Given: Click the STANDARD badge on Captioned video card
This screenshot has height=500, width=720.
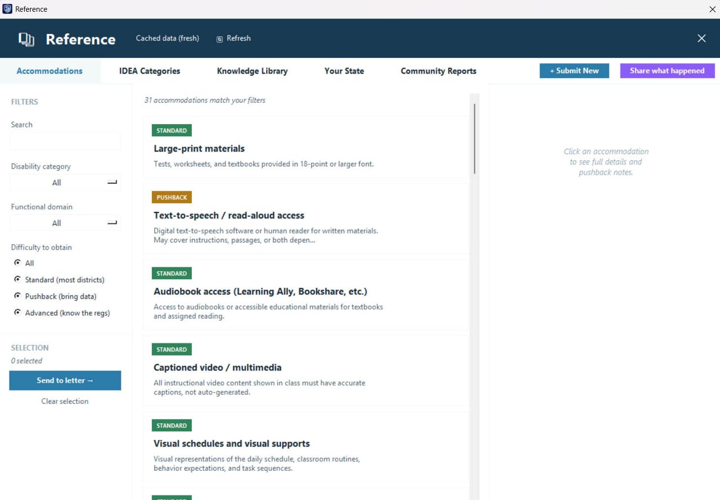Looking at the screenshot, I should pyautogui.click(x=172, y=349).
